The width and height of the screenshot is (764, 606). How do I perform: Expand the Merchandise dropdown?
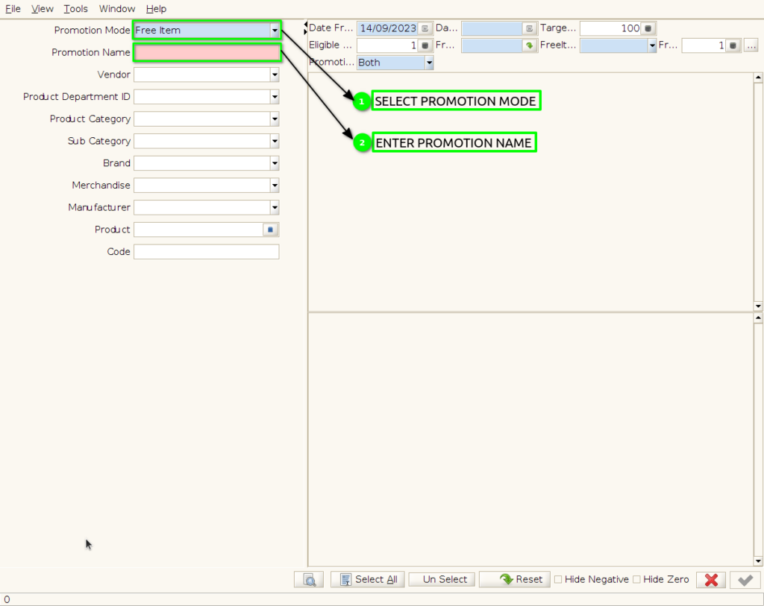[x=275, y=186]
